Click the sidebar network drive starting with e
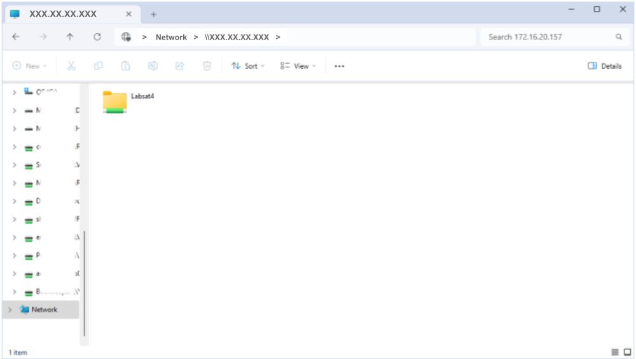The width and height of the screenshot is (636, 359). 52,237
